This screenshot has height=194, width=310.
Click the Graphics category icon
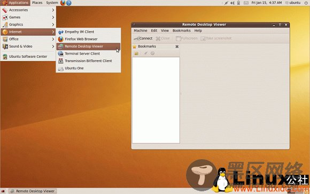5,25
